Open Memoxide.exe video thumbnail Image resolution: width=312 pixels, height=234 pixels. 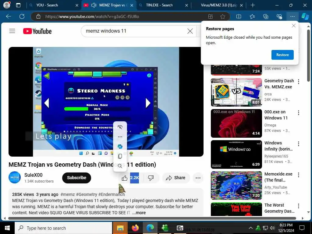point(236,185)
